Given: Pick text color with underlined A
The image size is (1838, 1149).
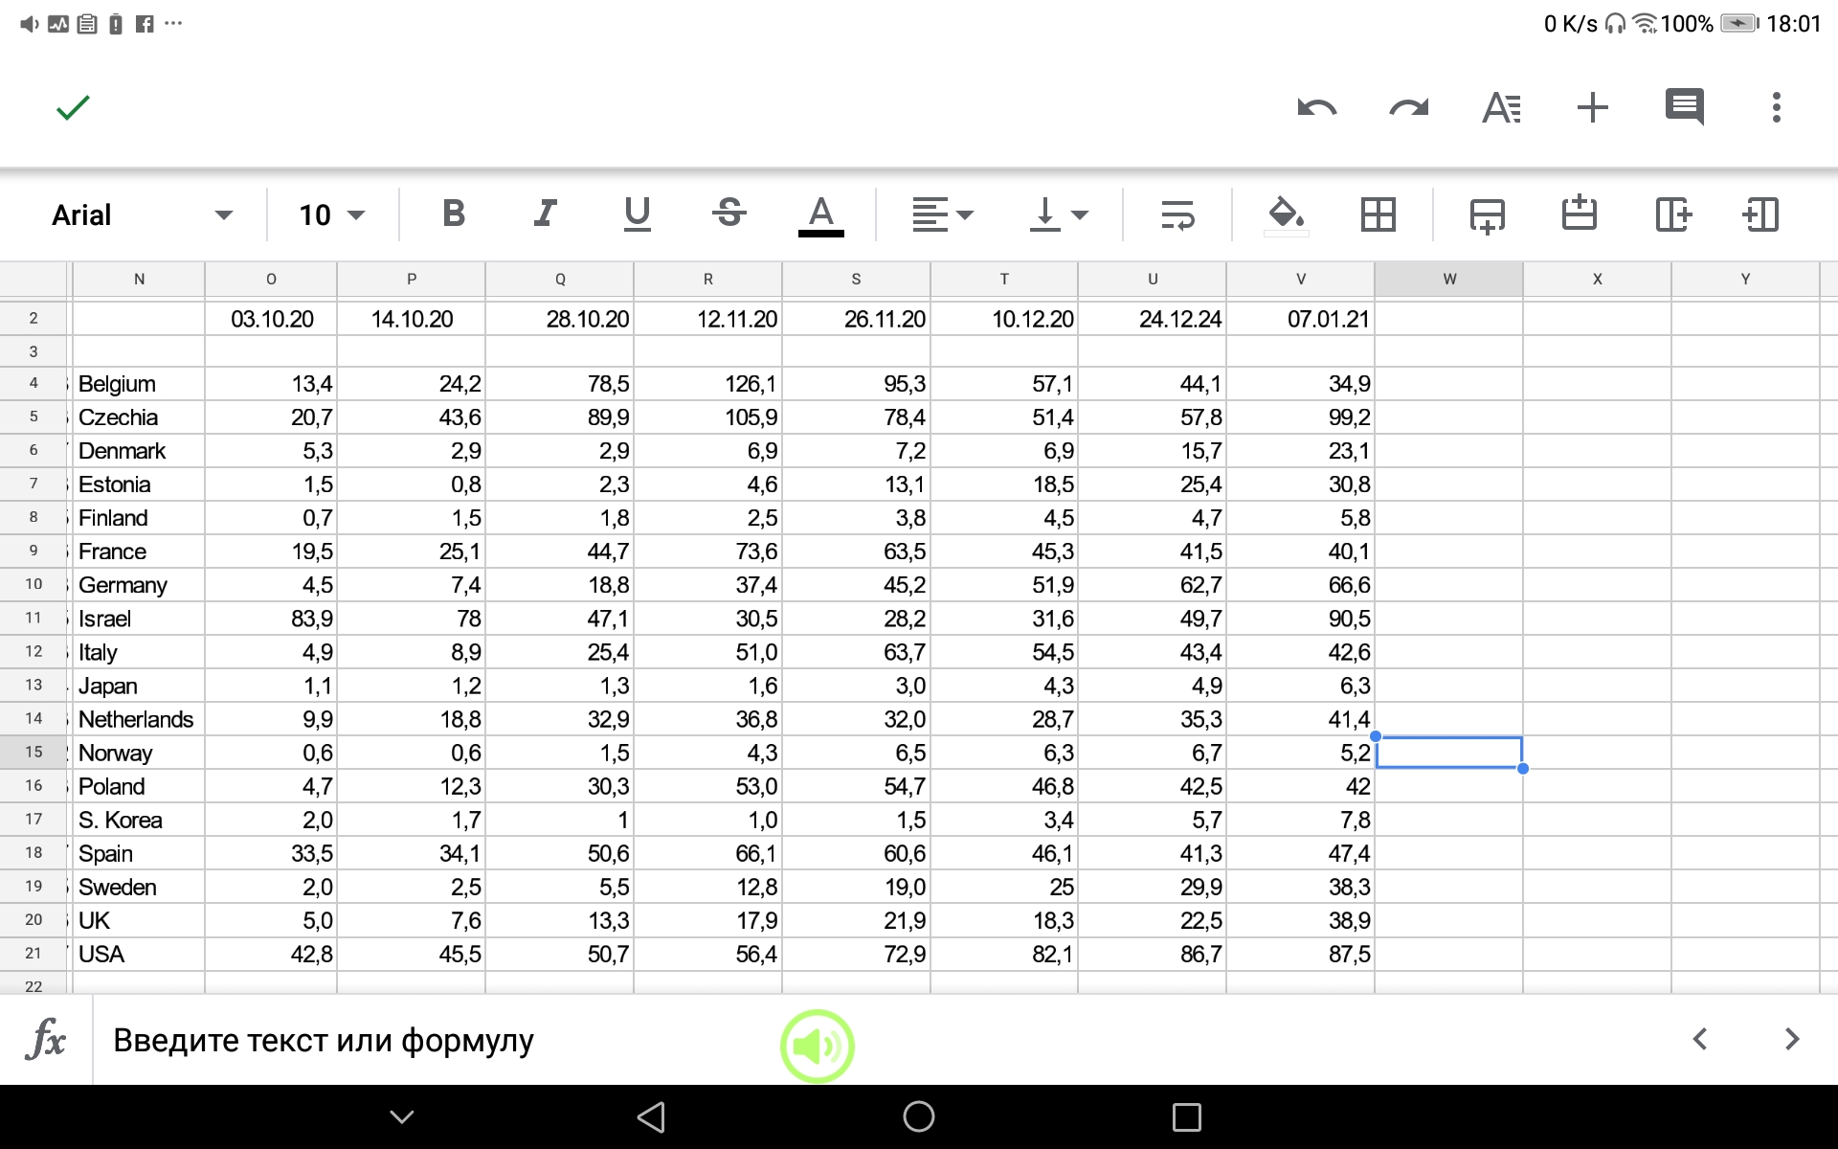Looking at the screenshot, I should (820, 214).
